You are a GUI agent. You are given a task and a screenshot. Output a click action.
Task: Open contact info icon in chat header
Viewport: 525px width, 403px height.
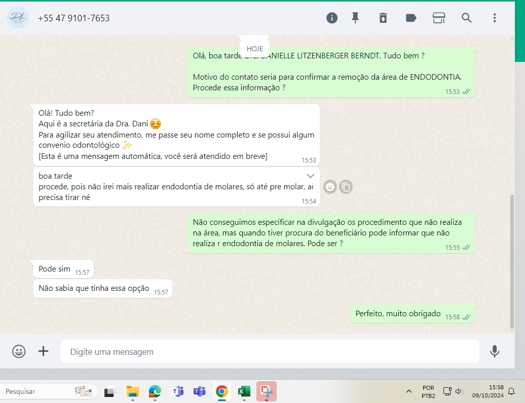tap(332, 18)
